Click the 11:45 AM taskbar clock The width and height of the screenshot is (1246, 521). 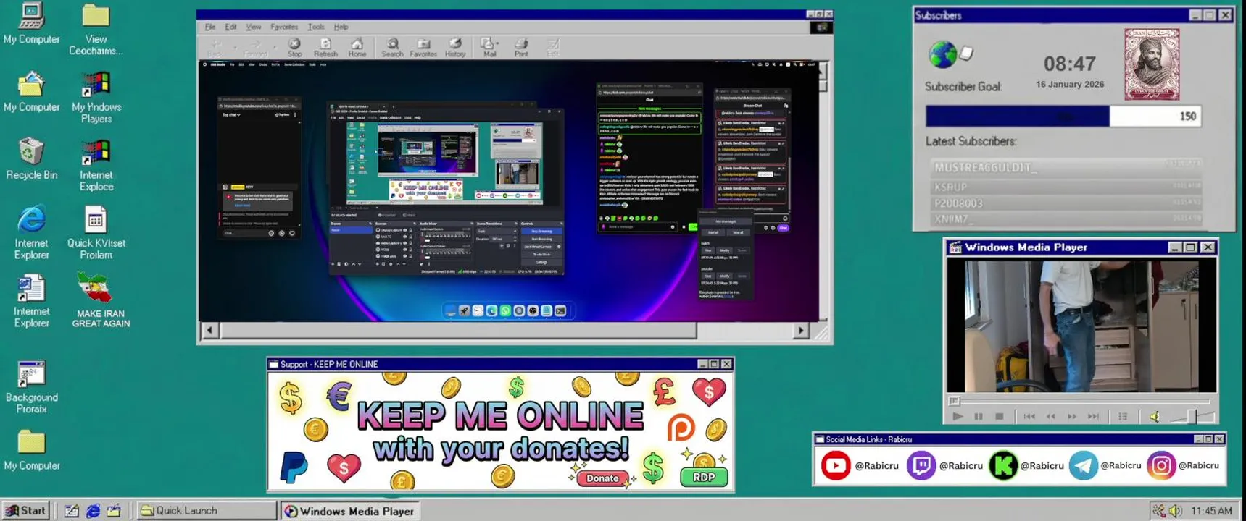pos(1211,511)
